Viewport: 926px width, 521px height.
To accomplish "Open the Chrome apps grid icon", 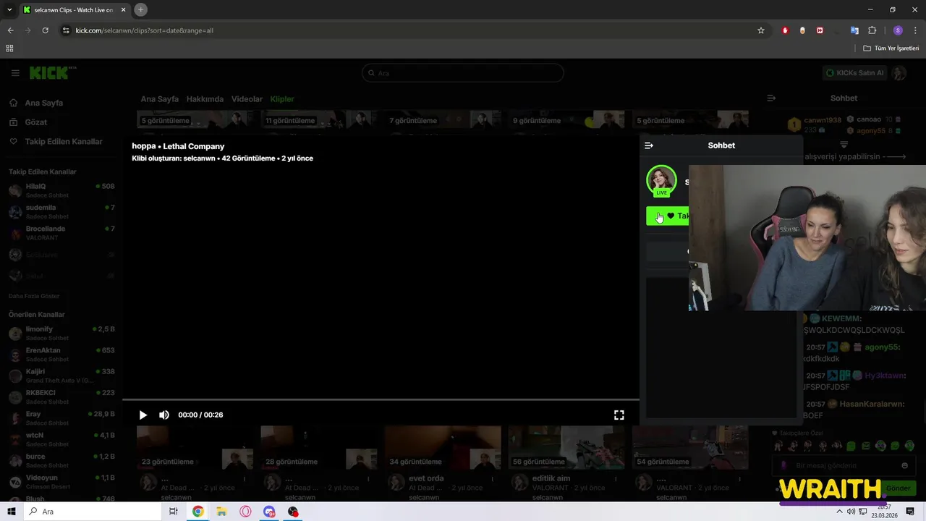I will pyautogui.click(x=9, y=48).
